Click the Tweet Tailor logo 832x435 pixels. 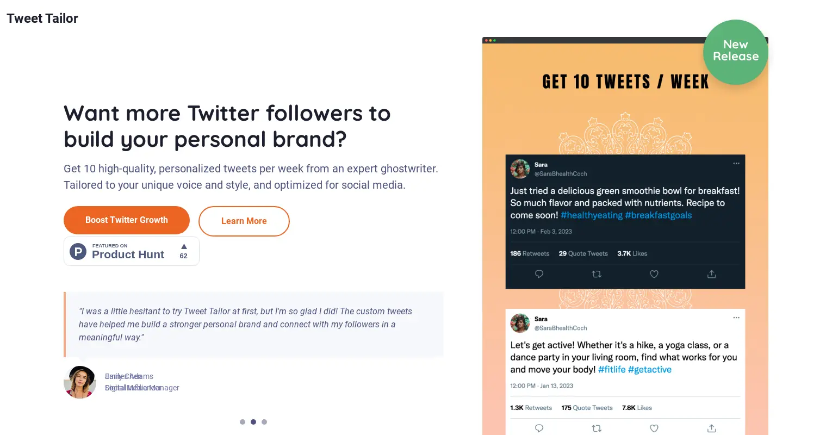pyautogui.click(x=42, y=18)
